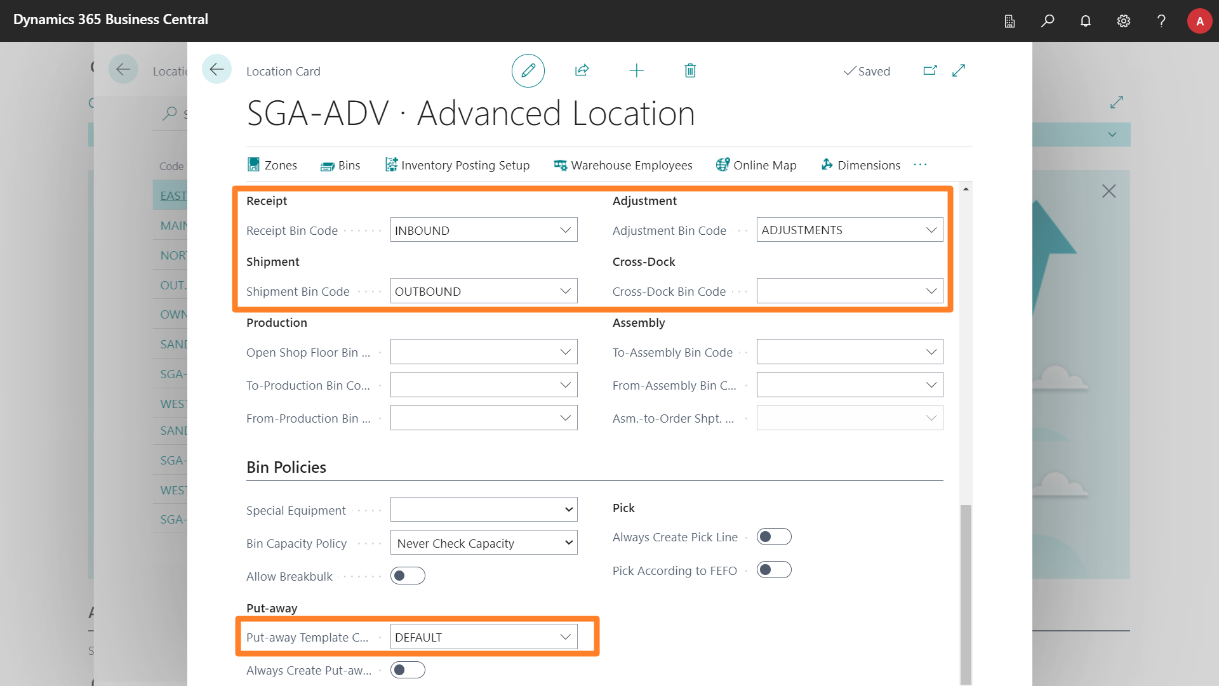This screenshot has width=1219, height=686.
Task: Select MAIN row in background list
Action: tap(170, 225)
